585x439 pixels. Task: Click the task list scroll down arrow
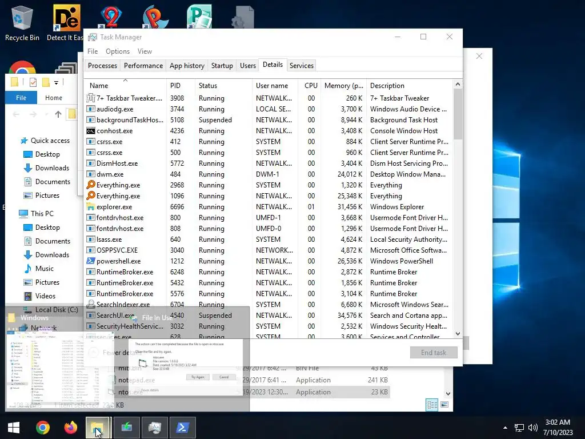pyautogui.click(x=458, y=334)
